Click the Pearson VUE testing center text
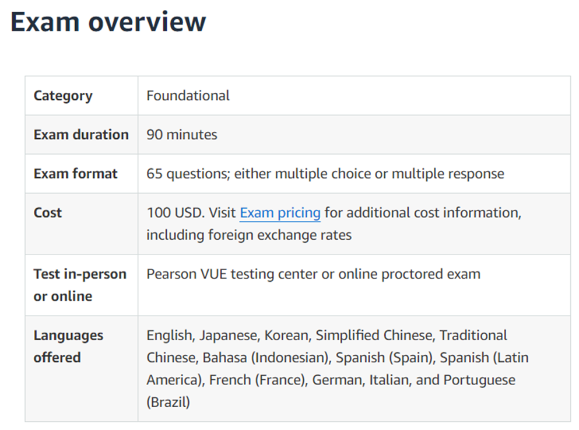Image resolution: width=579 pixels, height=430 pixels. pos(231,274)
